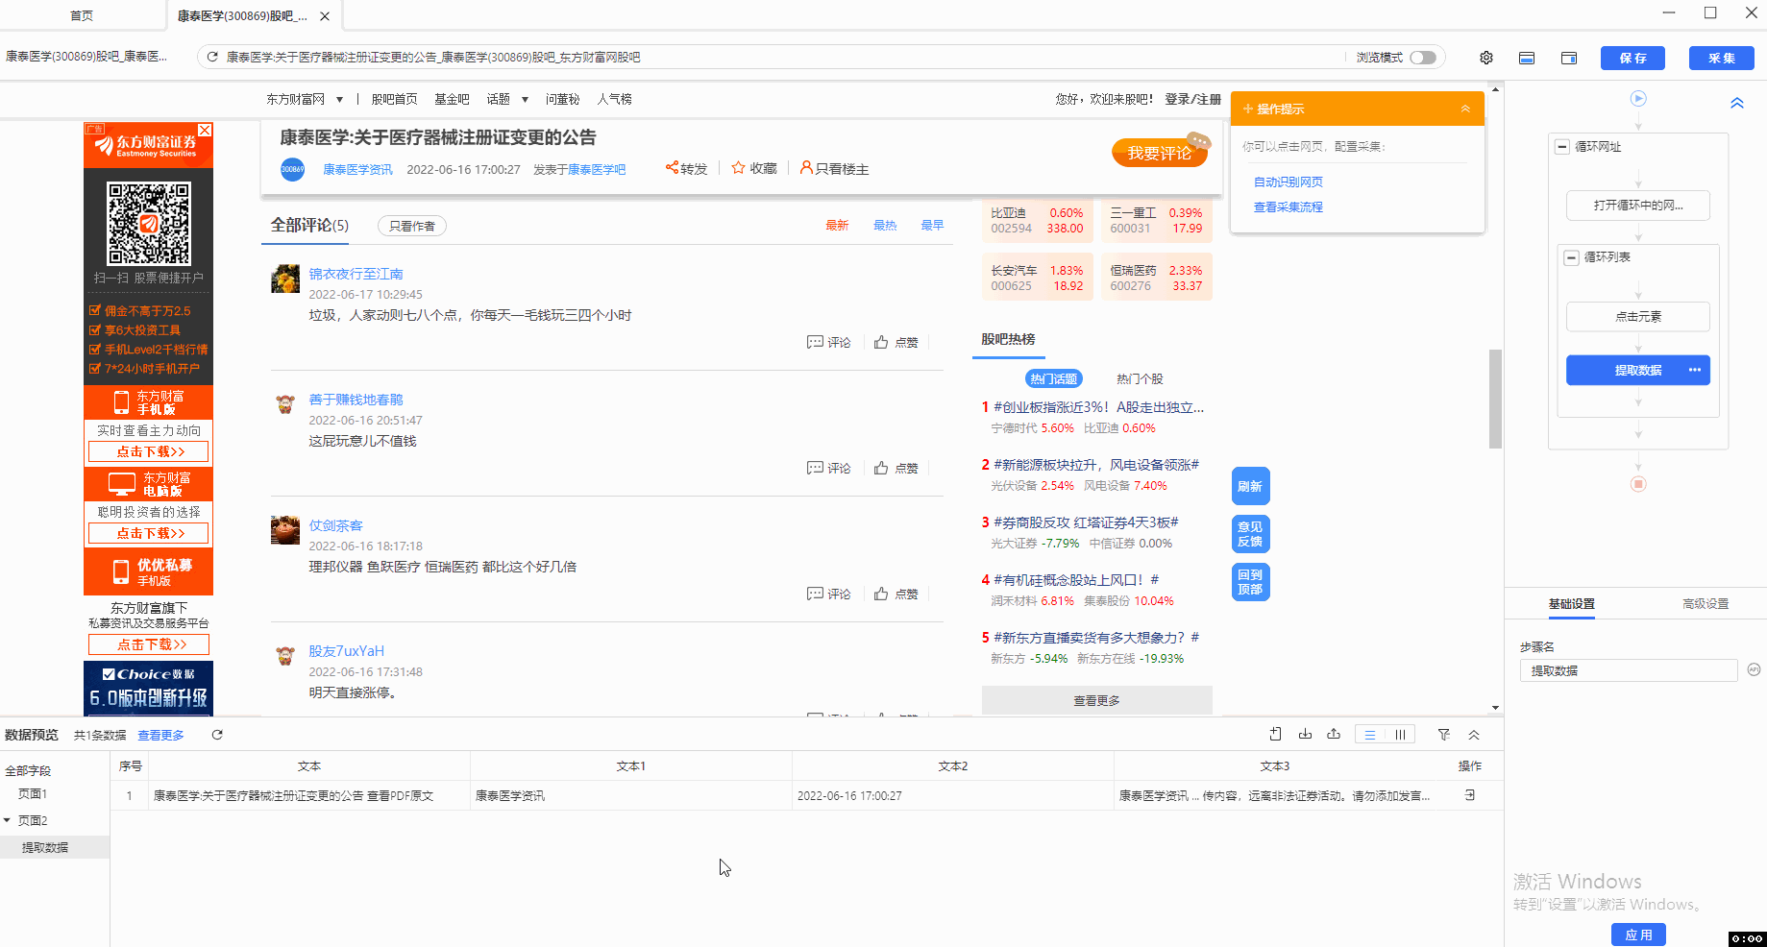Click the 刷新 floating button
This screenshot has height=947, width=1767.
(1250, 487)
